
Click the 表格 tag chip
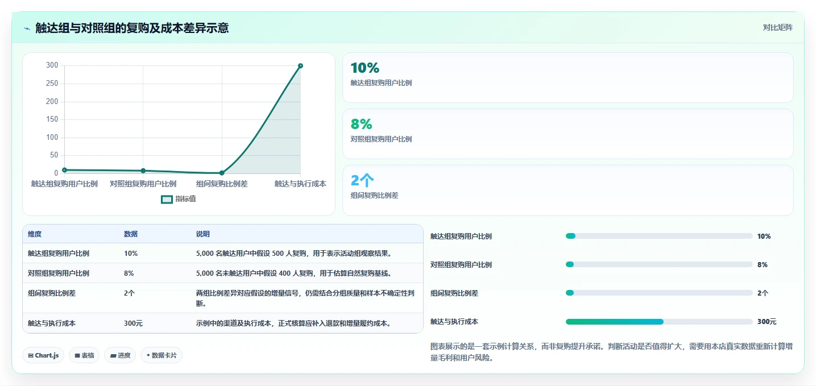(84, 355)
